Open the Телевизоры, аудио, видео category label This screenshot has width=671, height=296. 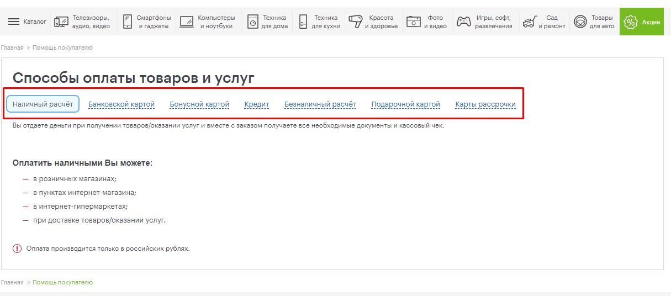(x=91, y=22)
